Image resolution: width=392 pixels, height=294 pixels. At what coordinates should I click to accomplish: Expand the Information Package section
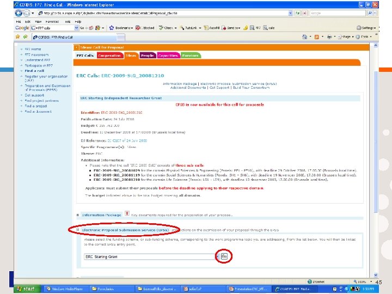click(x=78, y=215)
